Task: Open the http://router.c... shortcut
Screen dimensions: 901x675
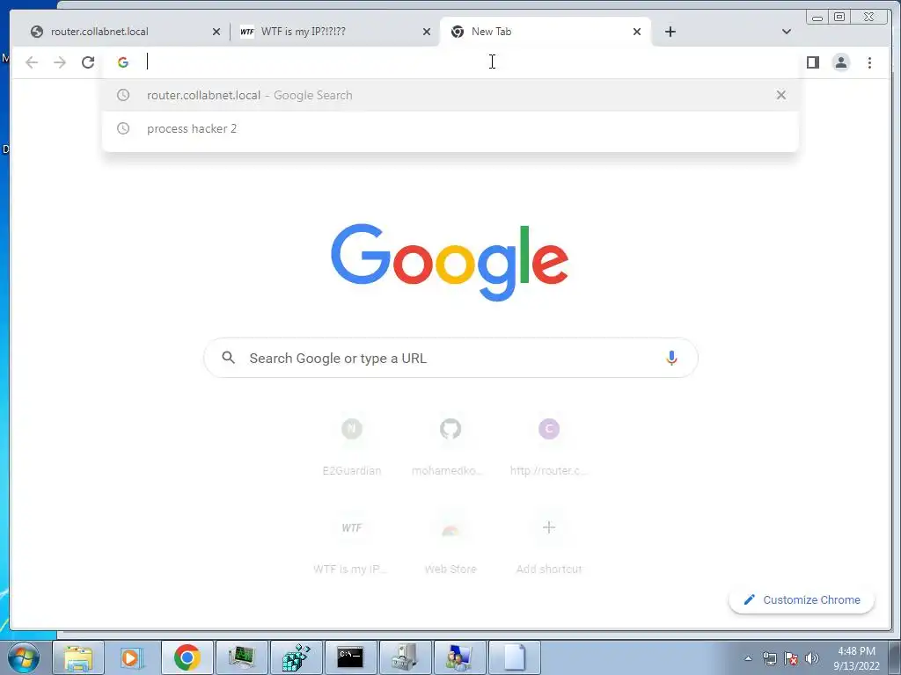Action: click(x=549, y=446)
